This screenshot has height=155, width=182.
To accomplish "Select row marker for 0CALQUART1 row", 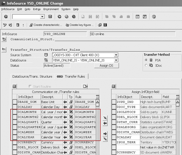I will pyautogui.click(x=15, y=122).
